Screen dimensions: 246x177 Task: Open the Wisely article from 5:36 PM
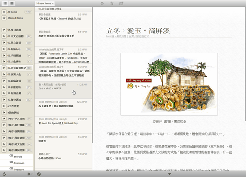point(63,72)
